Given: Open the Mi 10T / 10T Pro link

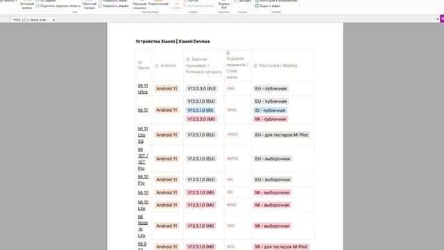Looking at the screenshot, I should tap(143, 159).
